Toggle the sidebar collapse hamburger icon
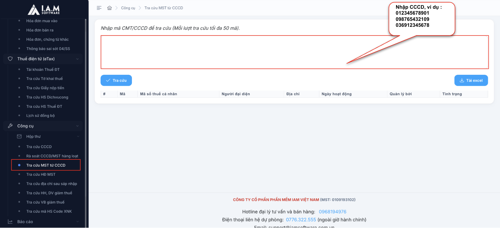Viewport: 500px width, 228px height. 99,8
